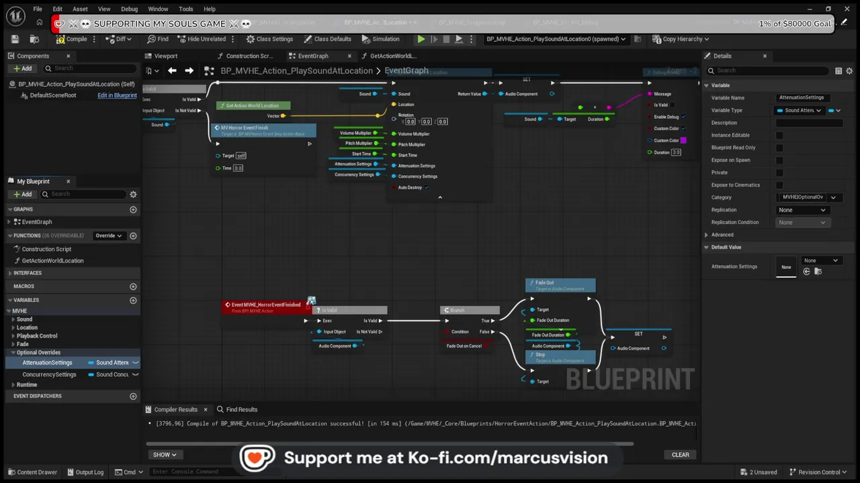The image size is (860, 483).
Task: Add a new event dispatcher with plus icon
Action: (133, 396)
